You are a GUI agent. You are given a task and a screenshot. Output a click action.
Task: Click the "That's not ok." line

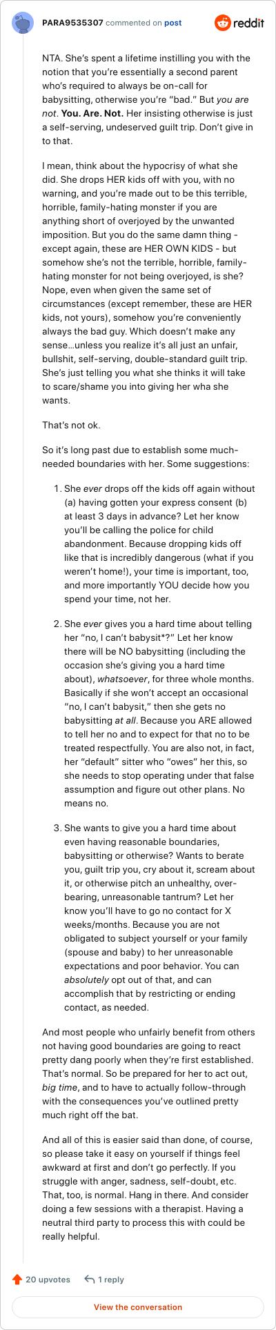coord(70,426)
